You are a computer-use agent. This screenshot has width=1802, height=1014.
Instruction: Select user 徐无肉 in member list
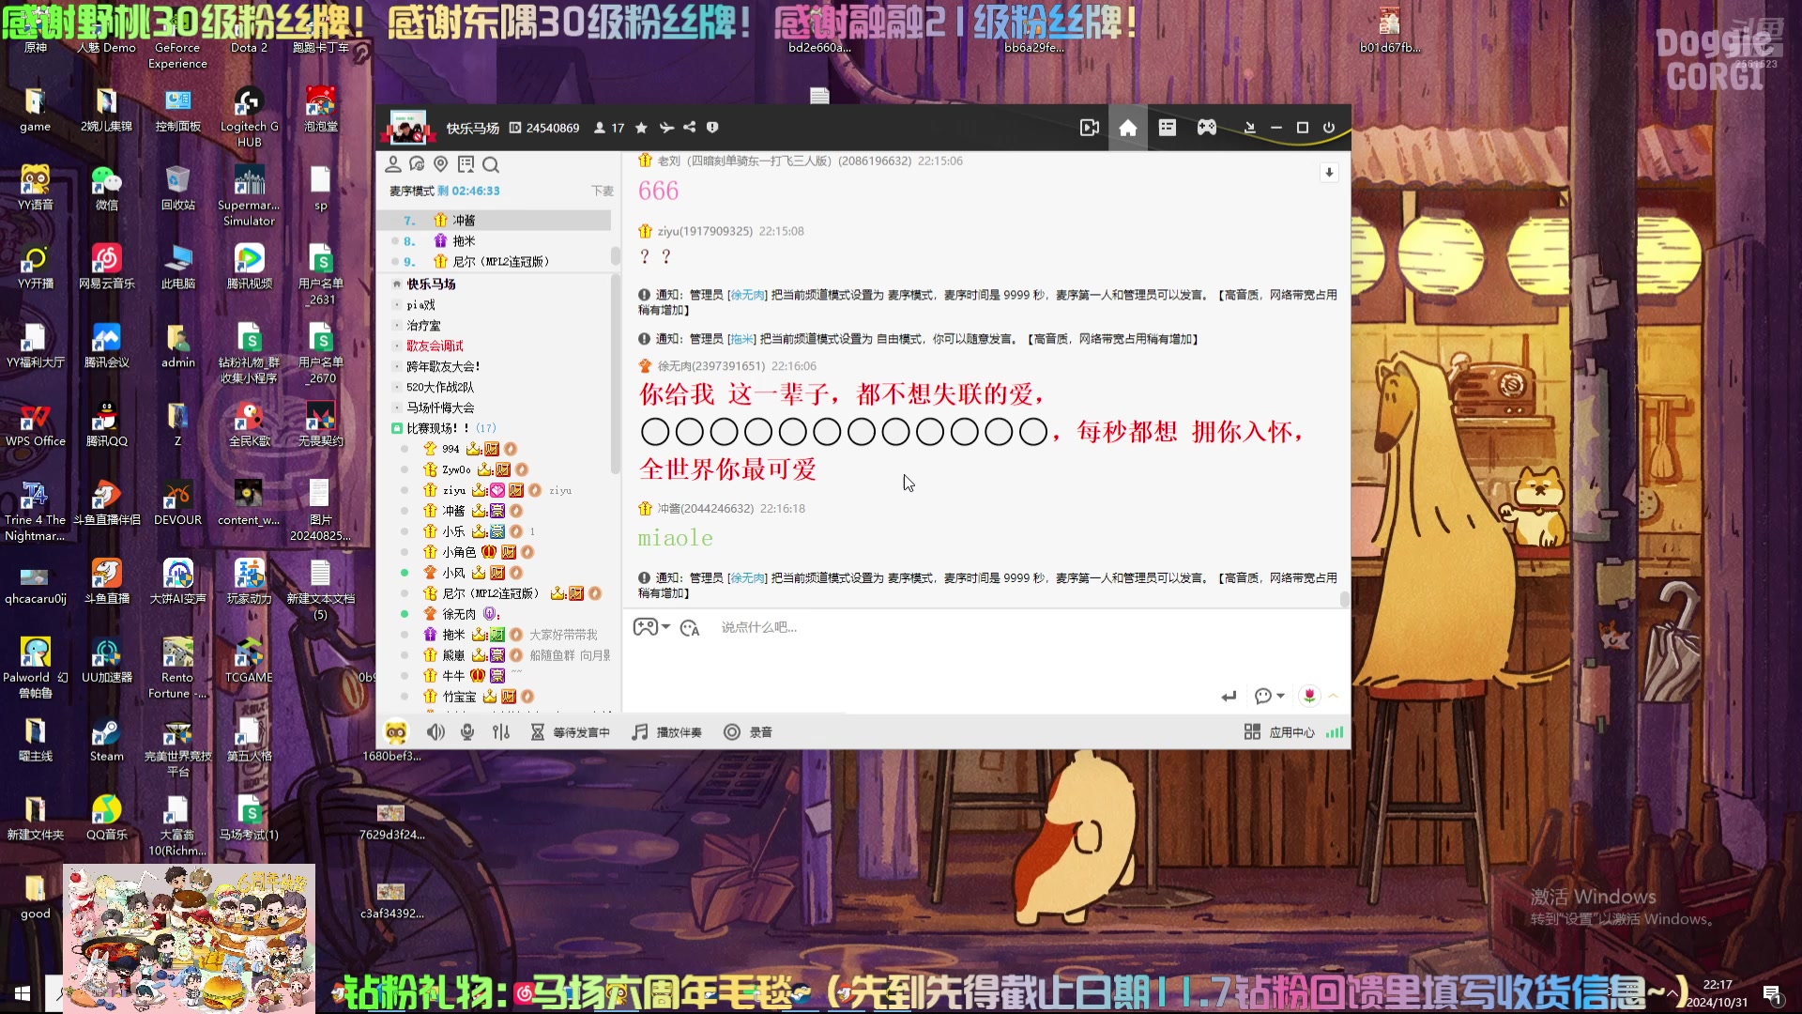(459, 614)
